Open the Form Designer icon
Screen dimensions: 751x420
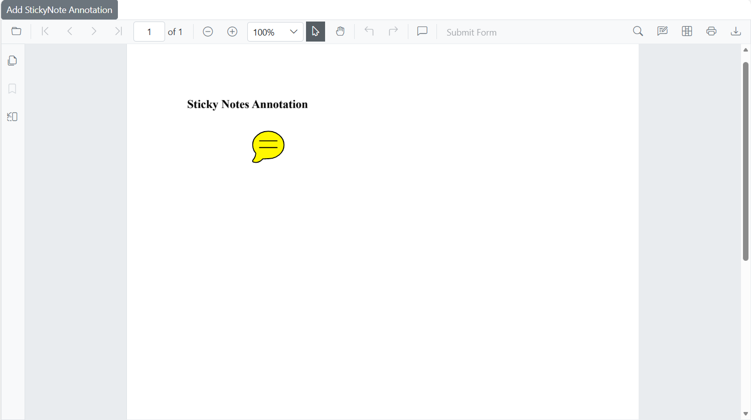point(687,32)
